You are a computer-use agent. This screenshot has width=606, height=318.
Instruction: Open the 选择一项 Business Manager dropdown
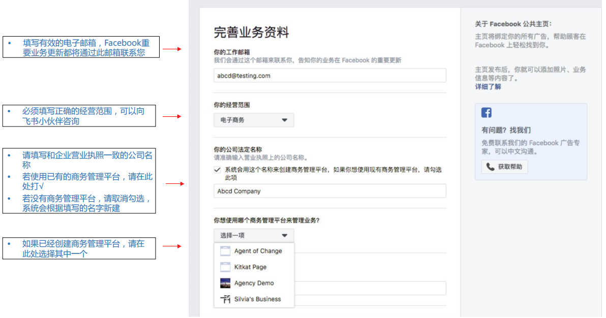click(254, 235)
